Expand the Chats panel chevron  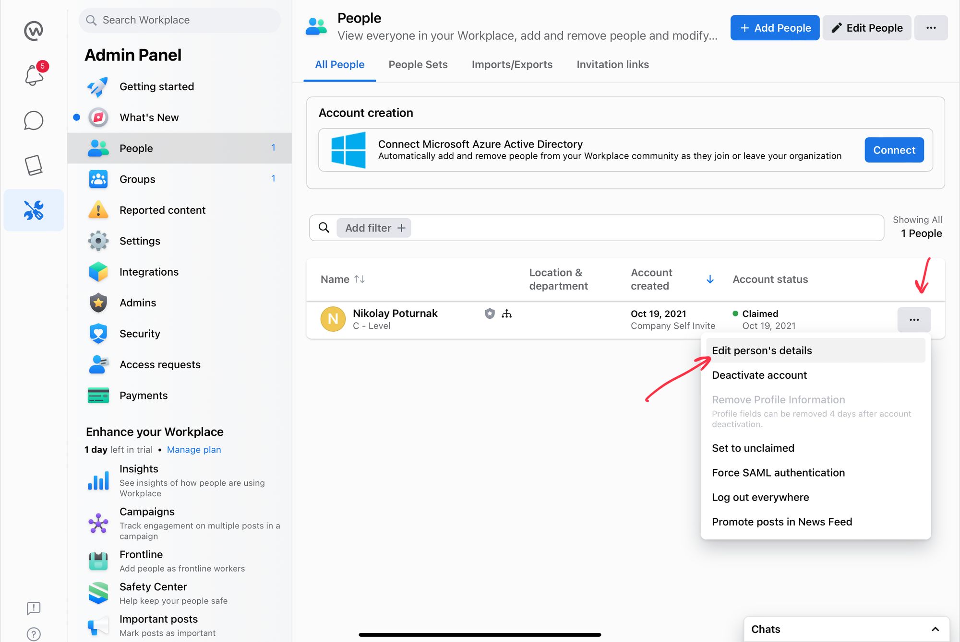(x=936, y=629)
